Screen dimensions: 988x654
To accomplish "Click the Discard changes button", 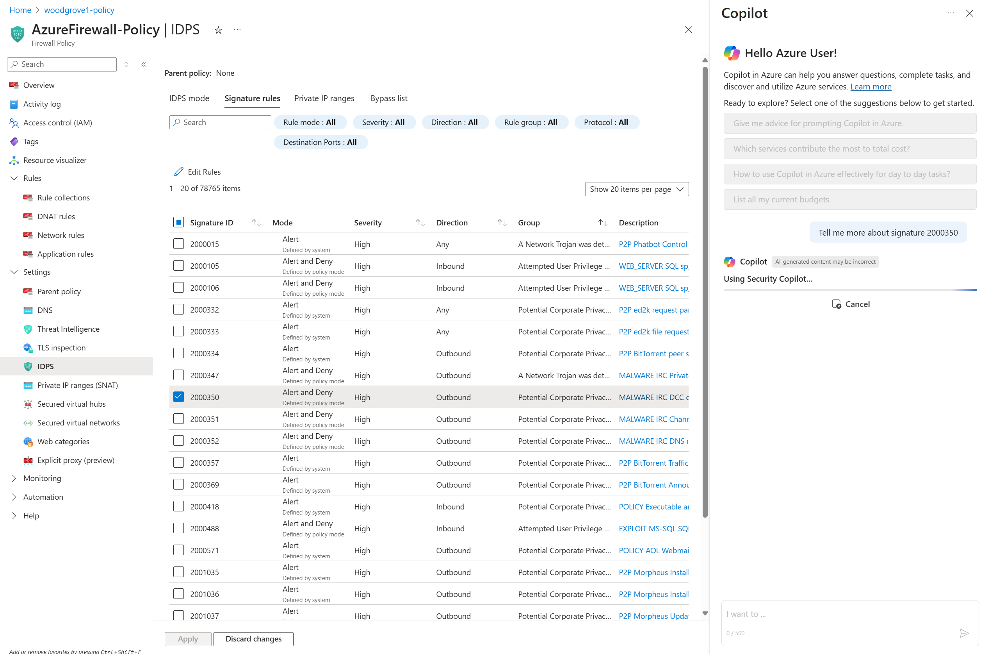I will coord(253,638).
